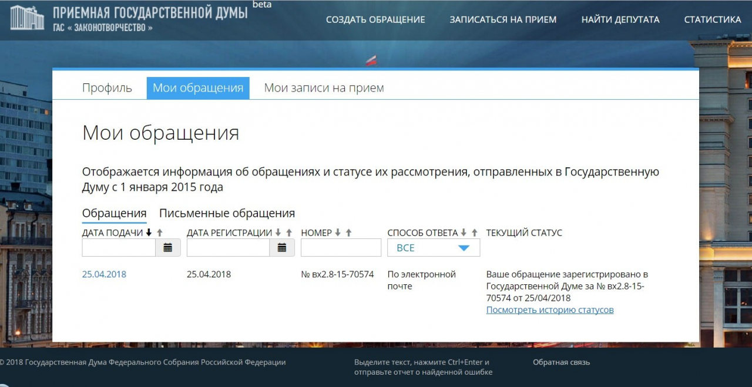Expand the Способ ответа ВСЕ dropdown
Screen dimensions: 752x387
(434, 248)
